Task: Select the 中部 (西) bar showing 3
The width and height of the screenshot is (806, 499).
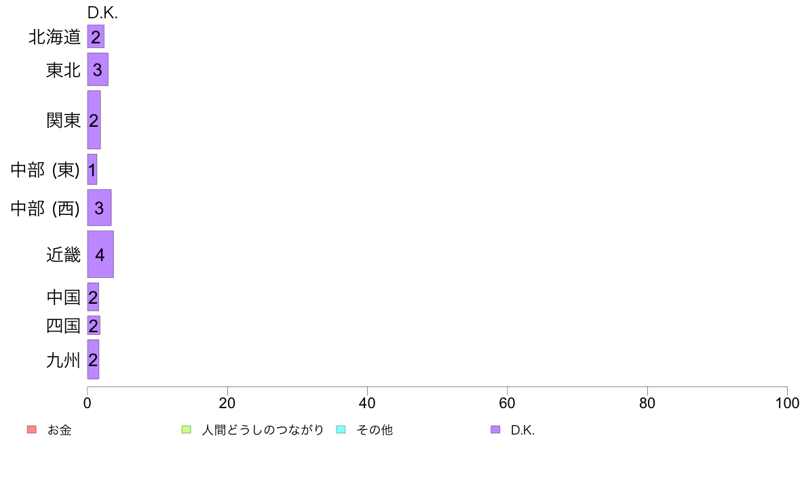Action: (99, 207)
